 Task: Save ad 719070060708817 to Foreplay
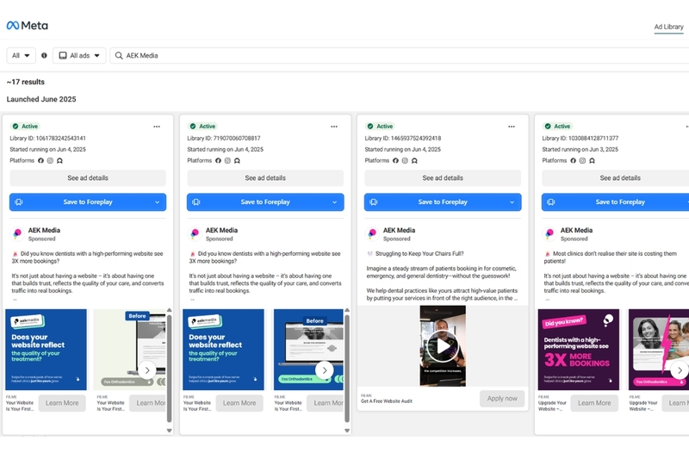[265, 202]
